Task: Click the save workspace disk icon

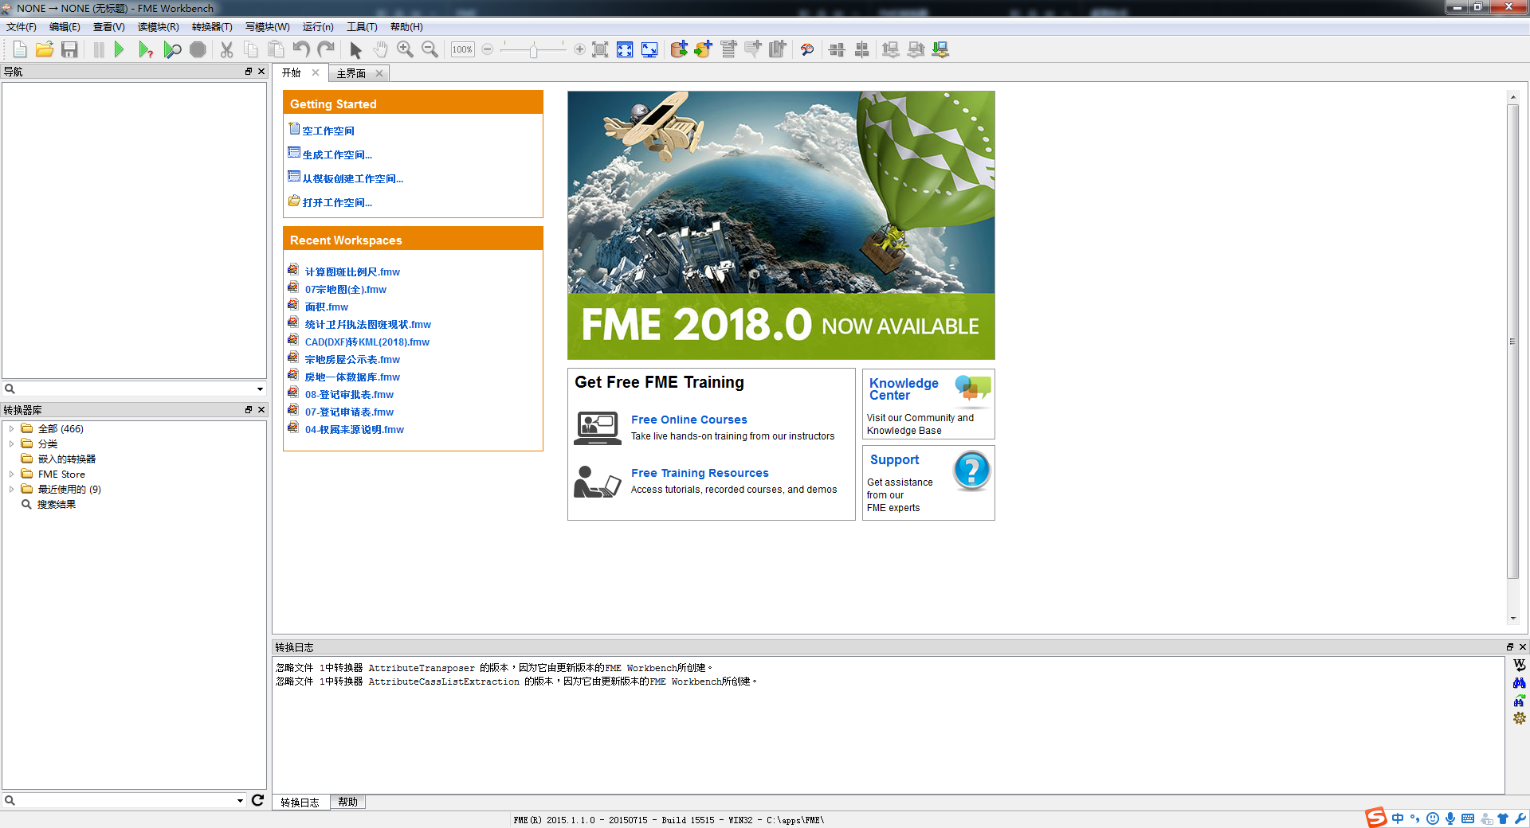Action: pos(69,49)
